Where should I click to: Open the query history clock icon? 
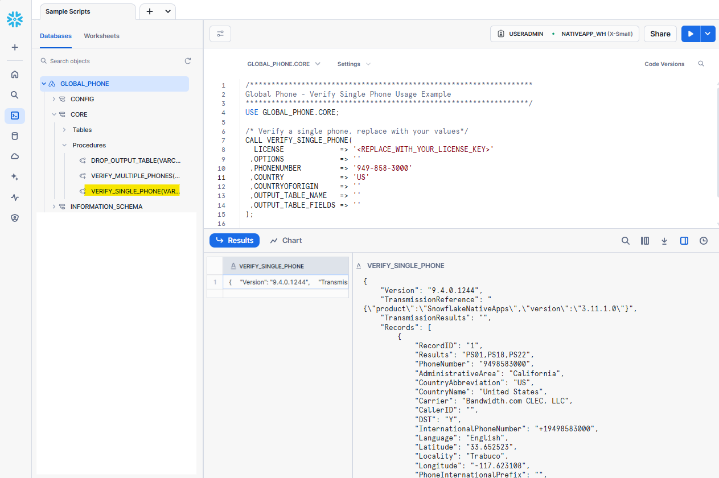pyautogui.click(x=704, y=241)
